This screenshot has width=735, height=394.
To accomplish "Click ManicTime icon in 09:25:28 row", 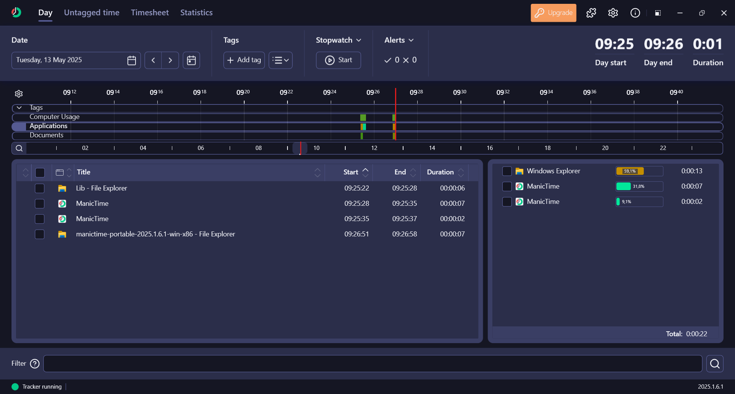I will point(62,204).
